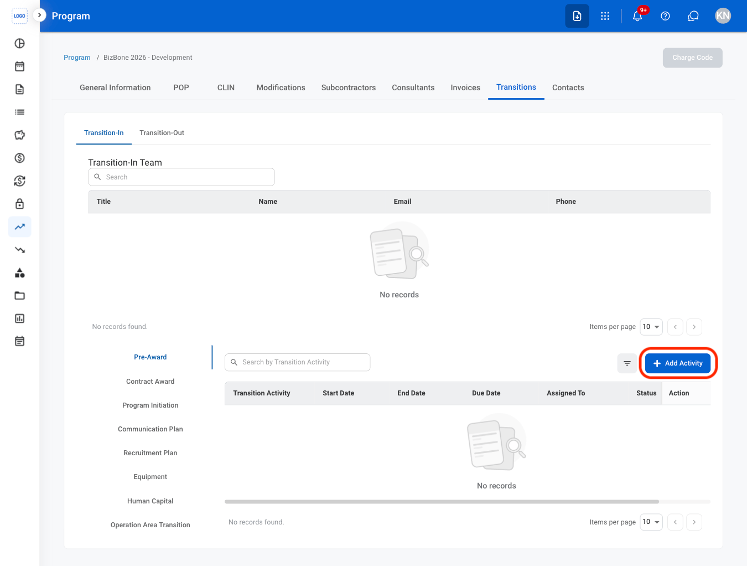Click the Assigned To column header

click(566, 393)
